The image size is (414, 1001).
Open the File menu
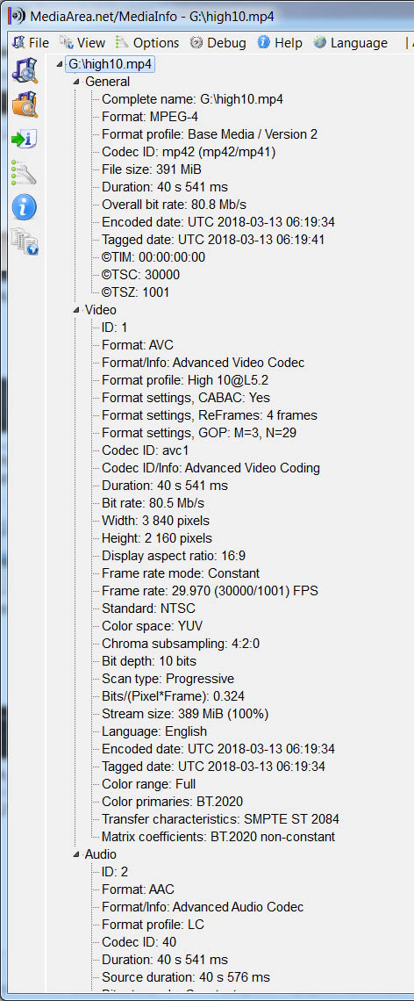click(x=31, y=43)
